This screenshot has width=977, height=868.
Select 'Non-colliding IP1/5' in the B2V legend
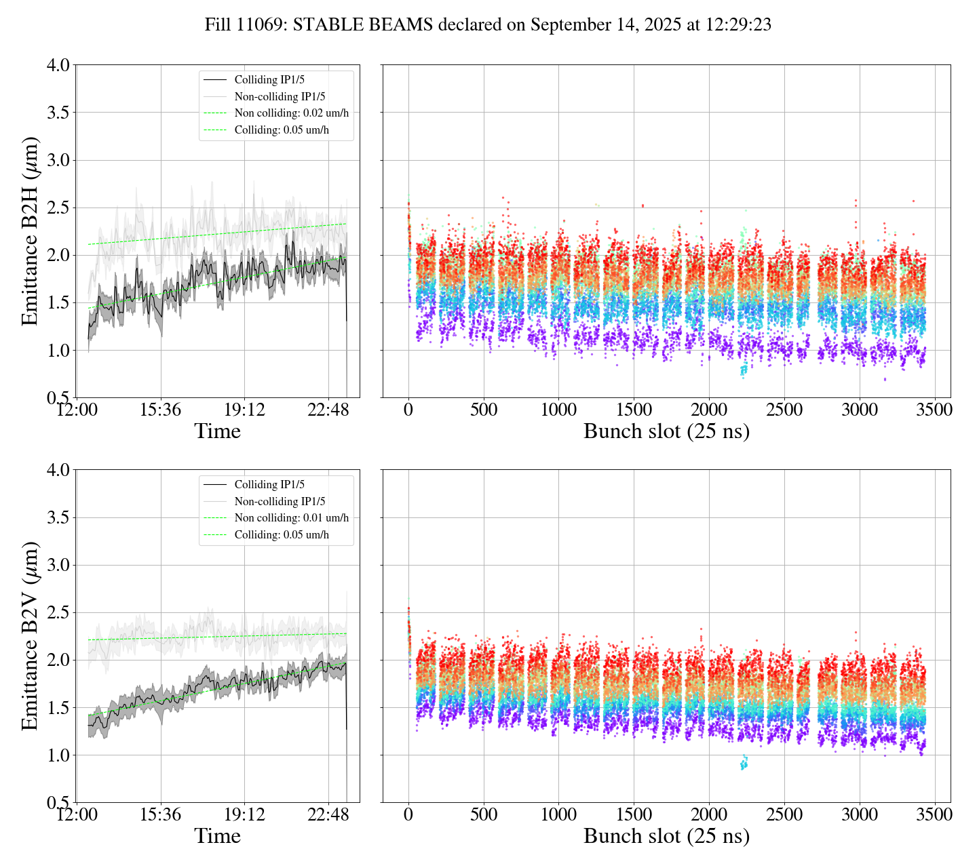(x=280, y=502)
